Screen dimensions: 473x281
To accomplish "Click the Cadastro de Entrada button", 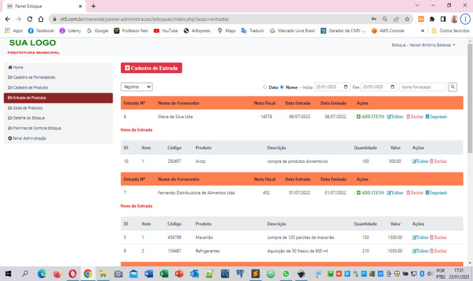I will coord(151,68).
